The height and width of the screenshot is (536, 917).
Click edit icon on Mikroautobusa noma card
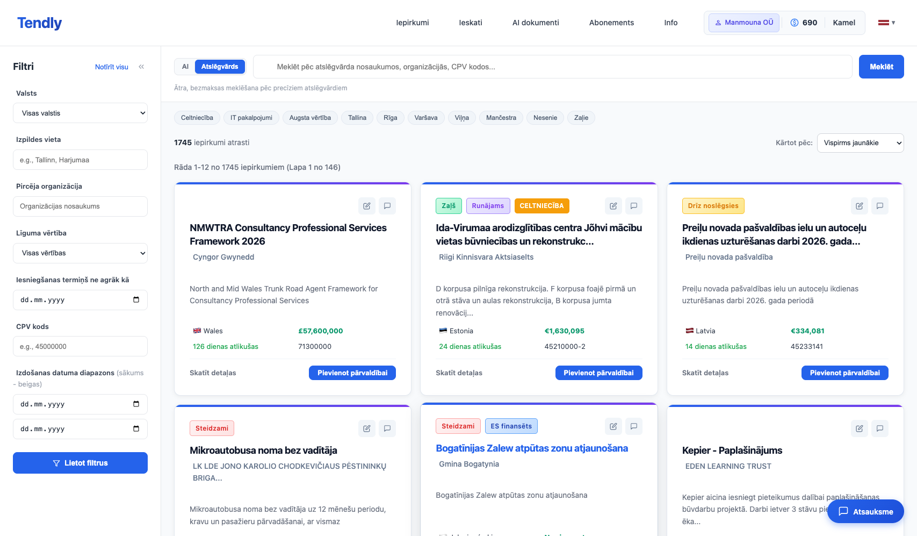tap(367, 428)
